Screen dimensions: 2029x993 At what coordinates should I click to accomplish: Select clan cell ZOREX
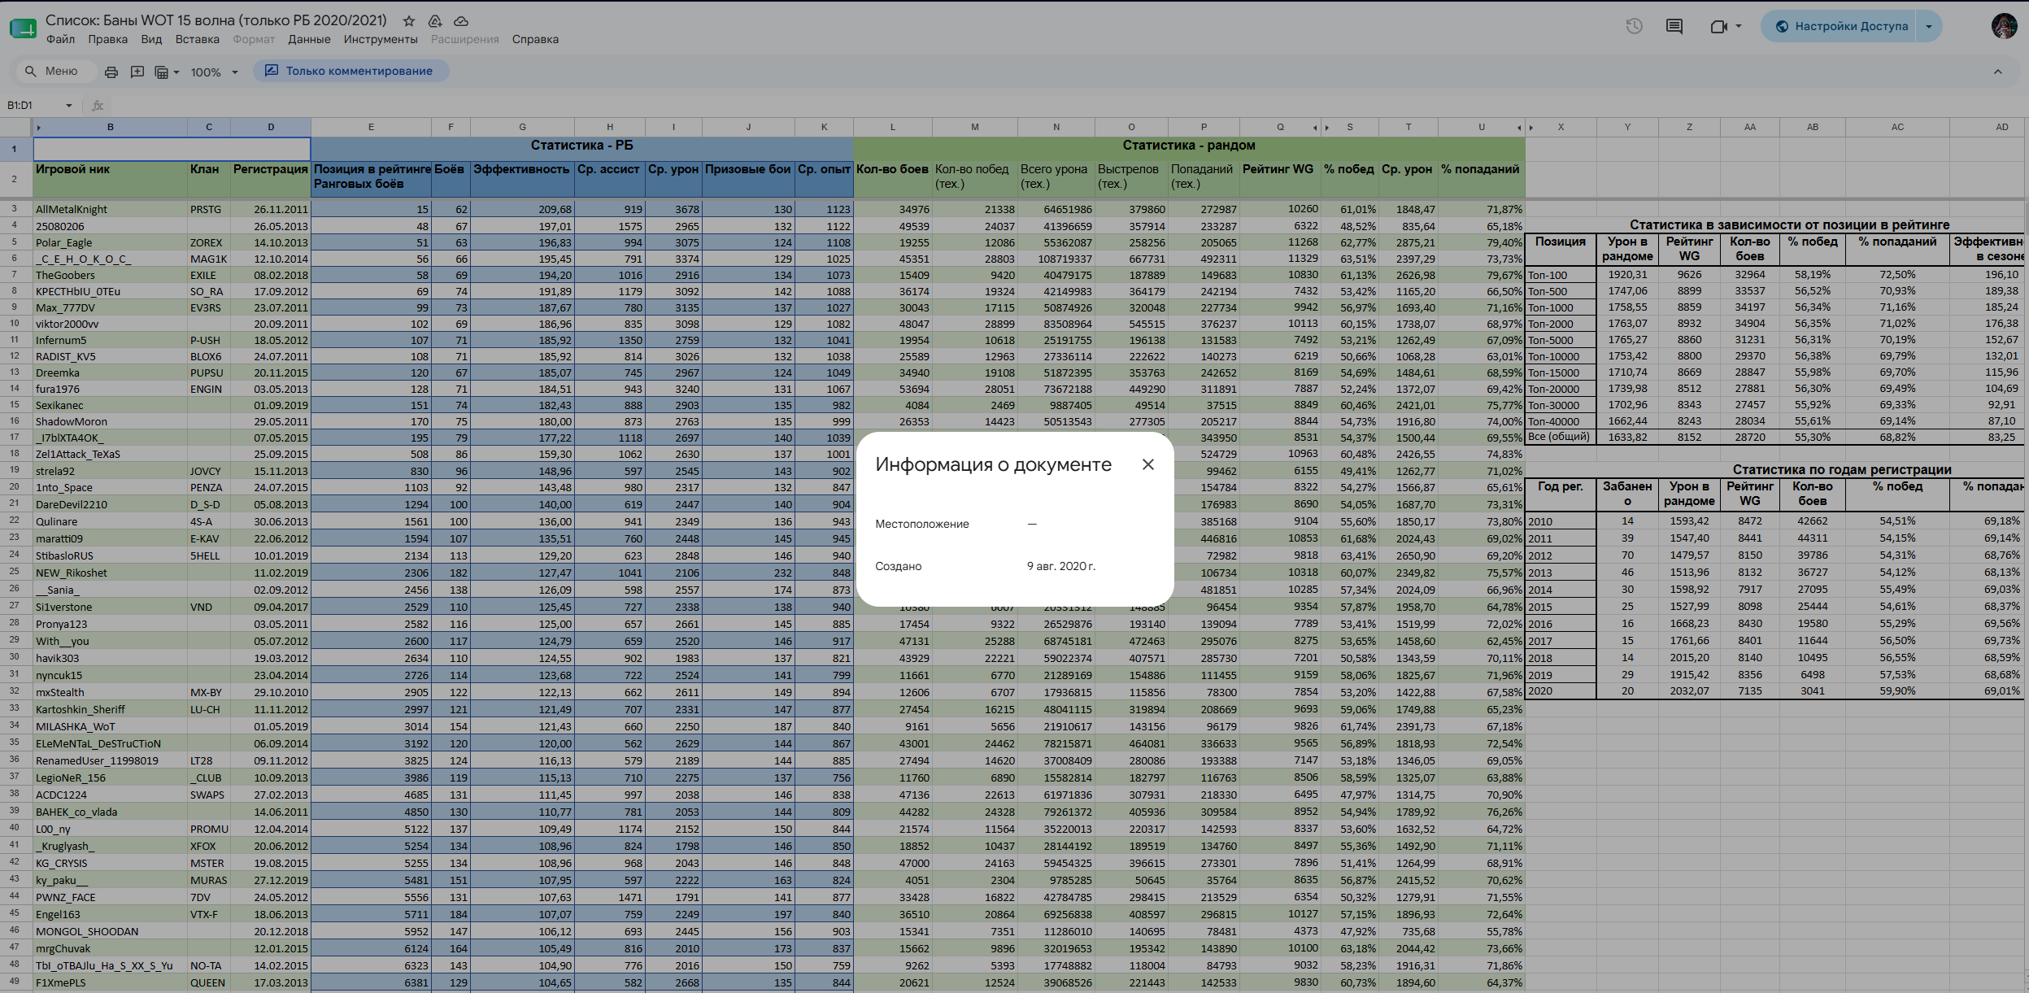coord(208,242)
